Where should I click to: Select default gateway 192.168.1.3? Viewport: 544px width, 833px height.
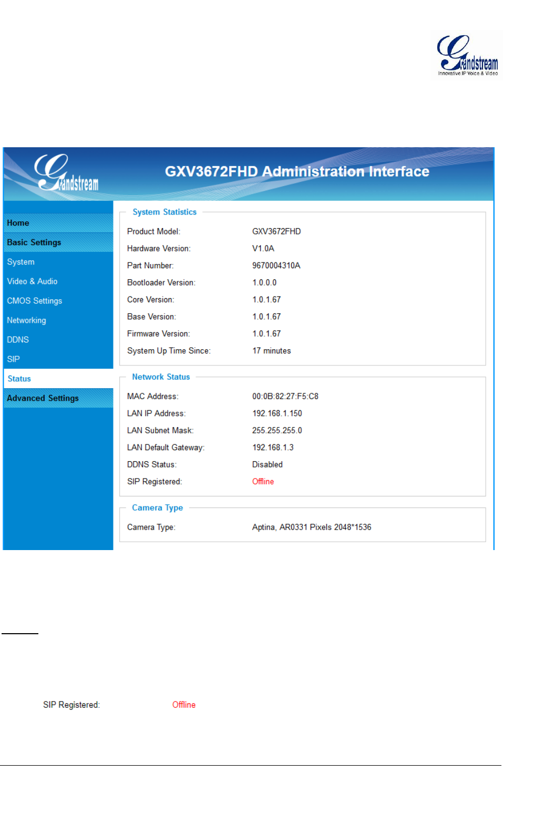pyautogui.click(x=273, y=448)
